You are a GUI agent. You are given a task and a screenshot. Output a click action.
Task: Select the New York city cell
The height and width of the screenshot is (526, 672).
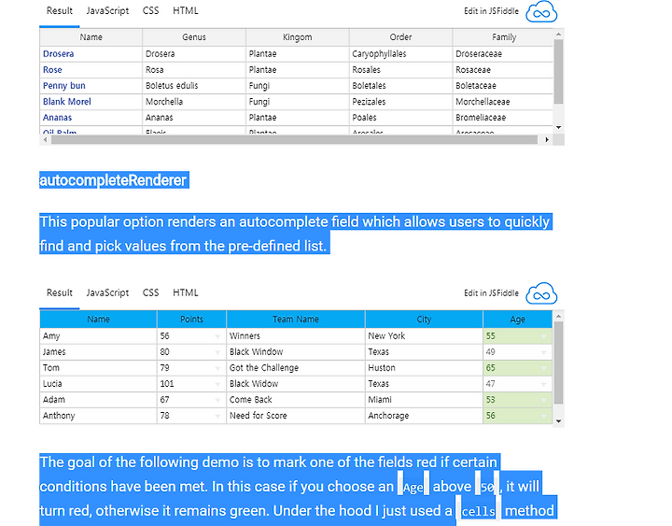tap(424, 336)
